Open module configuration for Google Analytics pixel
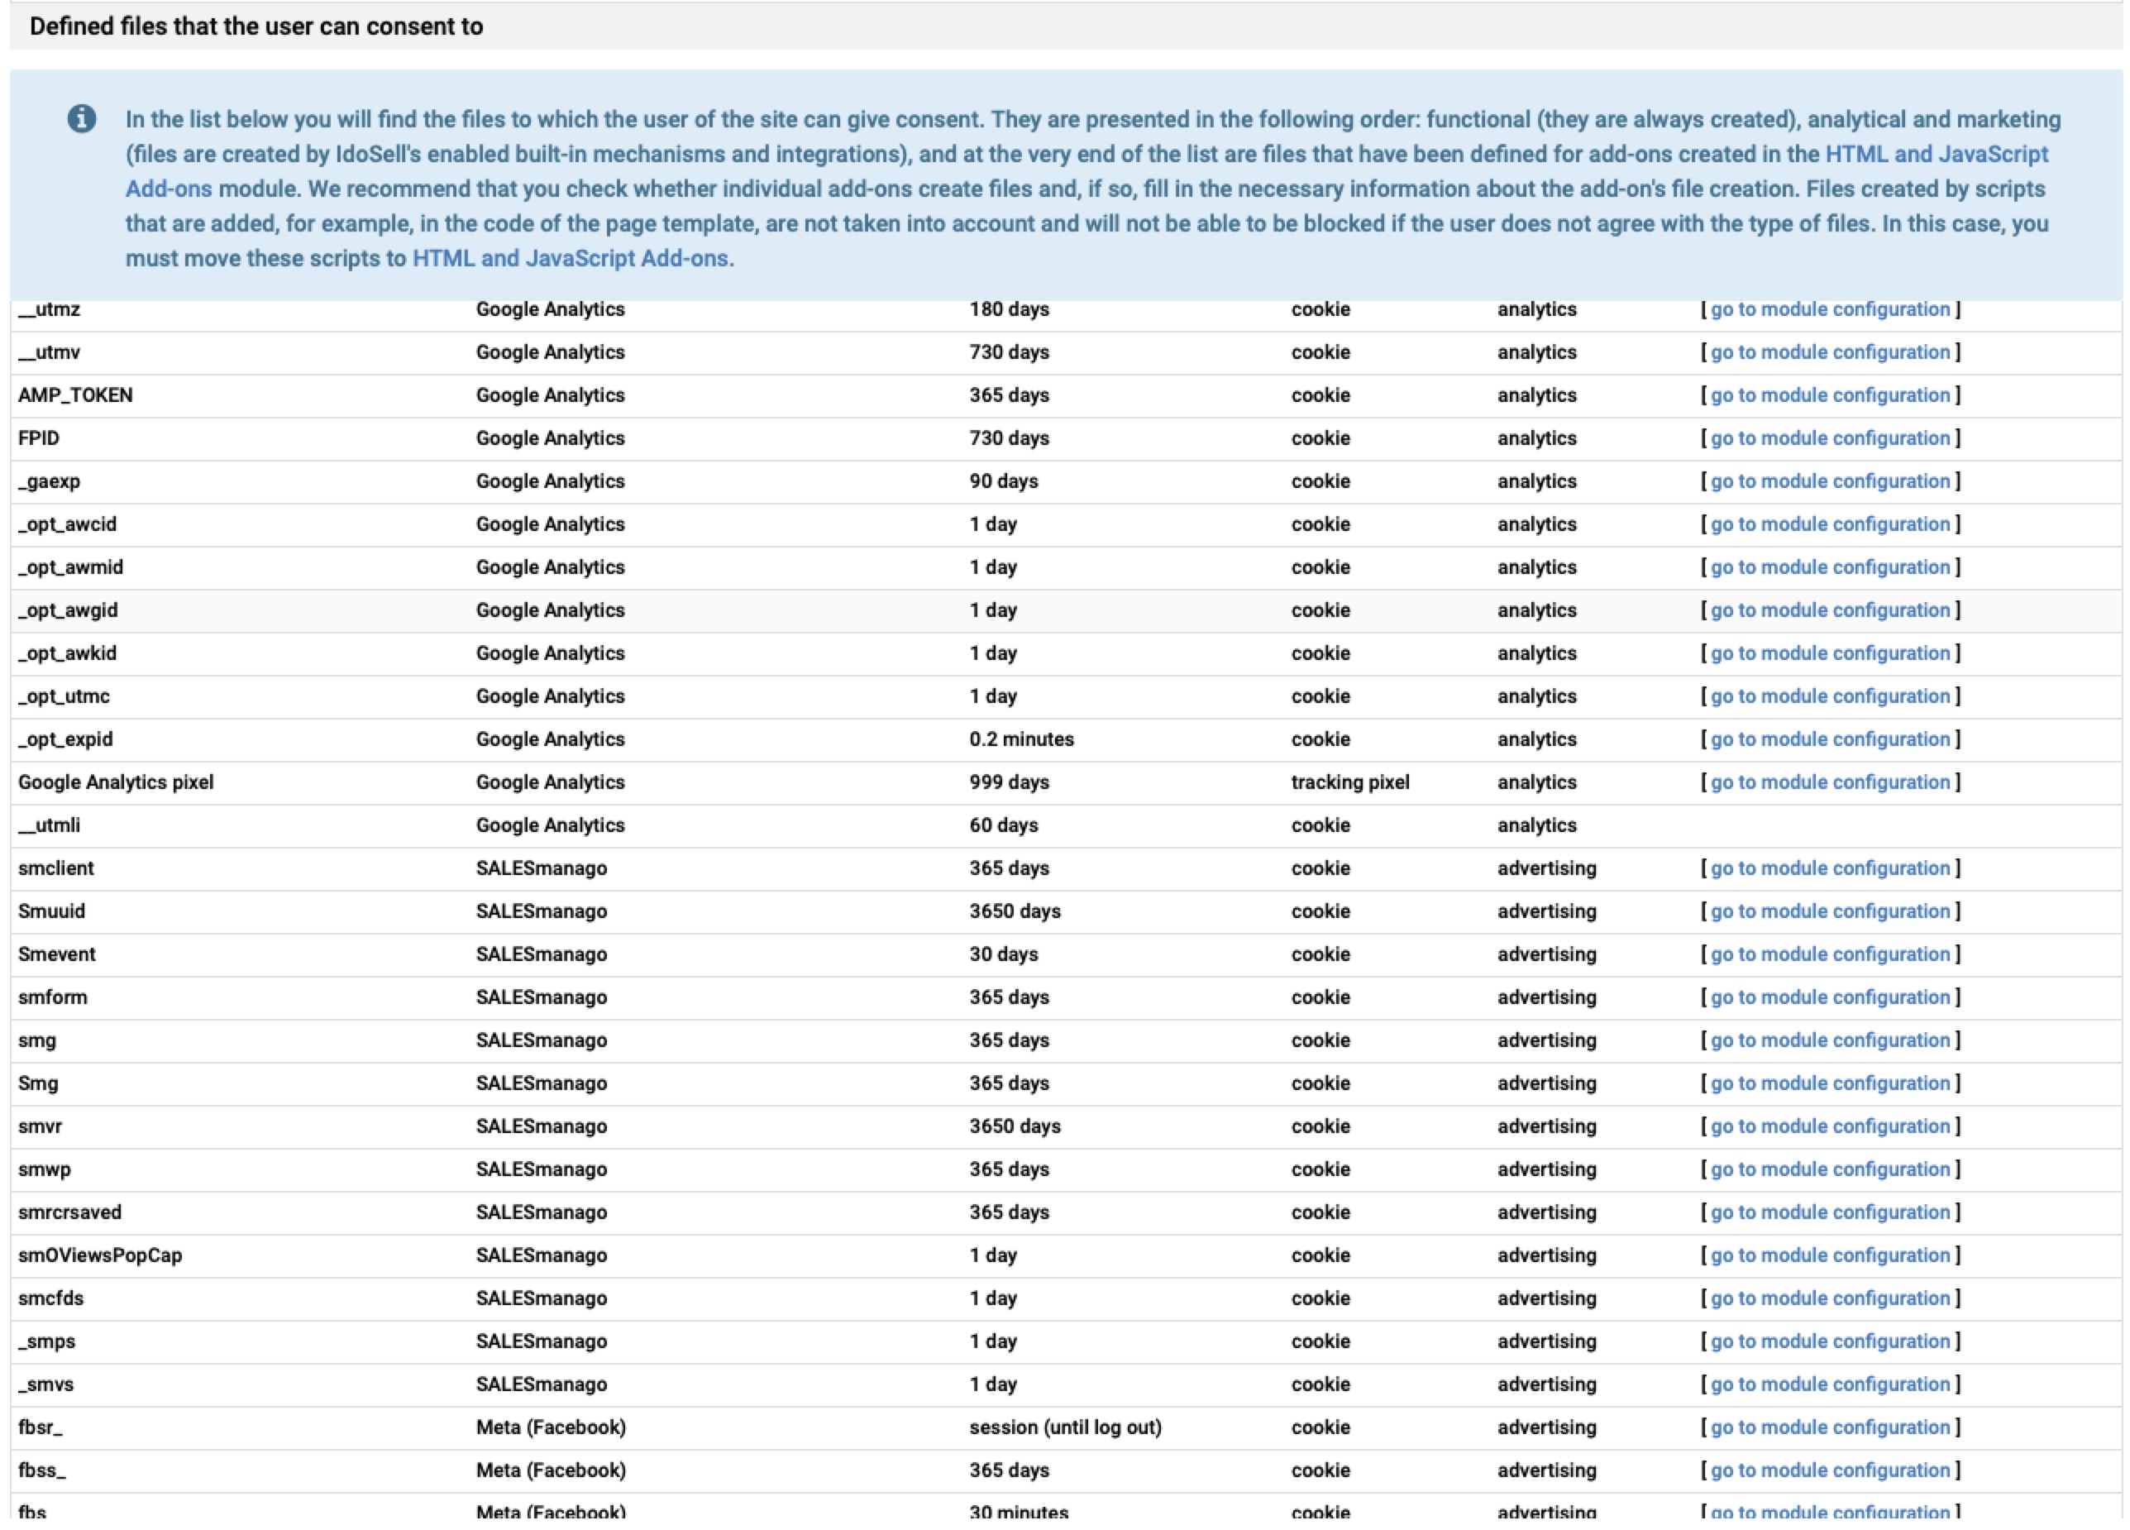The image size is (2130, 1530). (x=1830, y=782)
